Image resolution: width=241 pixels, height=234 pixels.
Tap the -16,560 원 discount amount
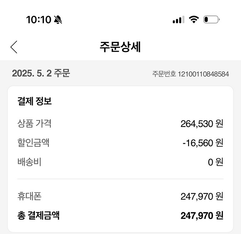pyautogui.click(x=203, y=143)
